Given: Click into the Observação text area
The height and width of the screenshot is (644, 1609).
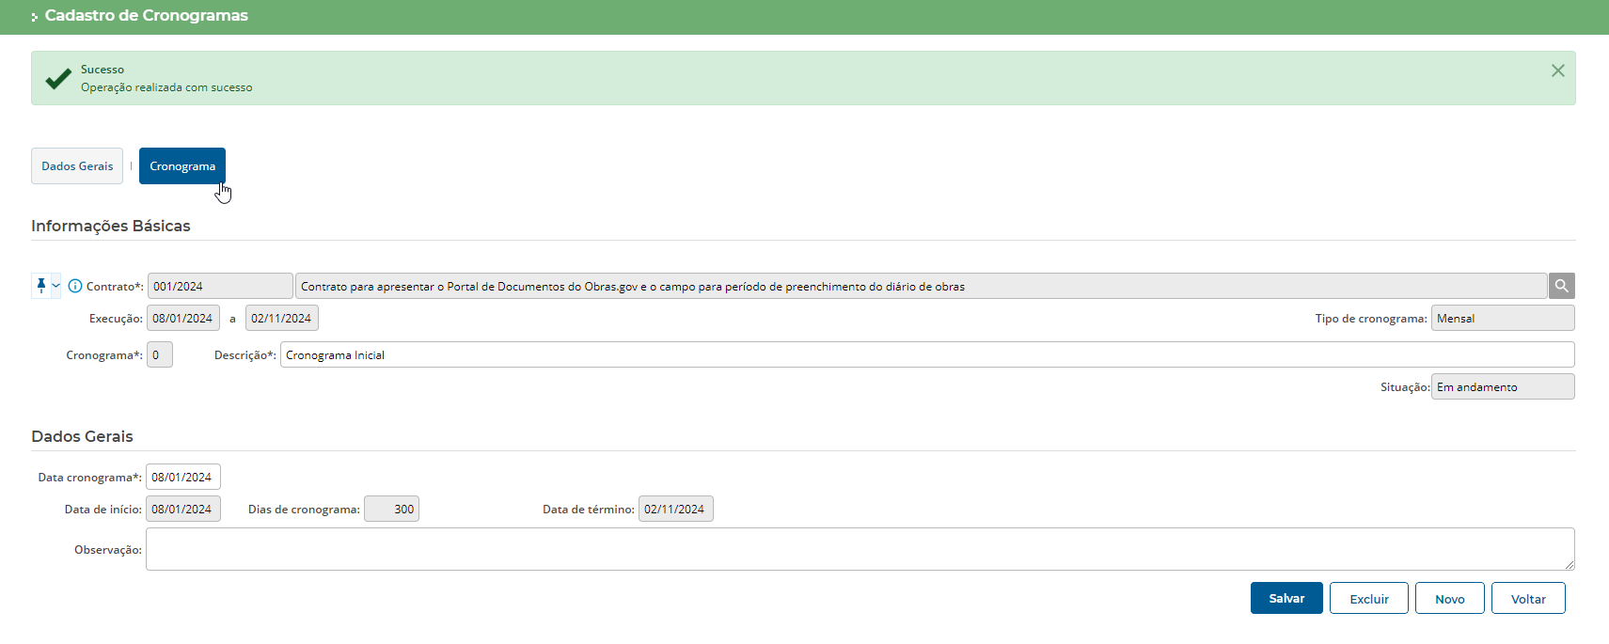Looking at the screenshot, I should click(860, 549).
